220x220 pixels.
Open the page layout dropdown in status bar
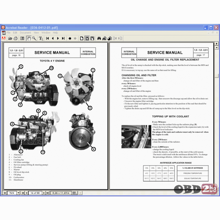[x=75, y=193]
